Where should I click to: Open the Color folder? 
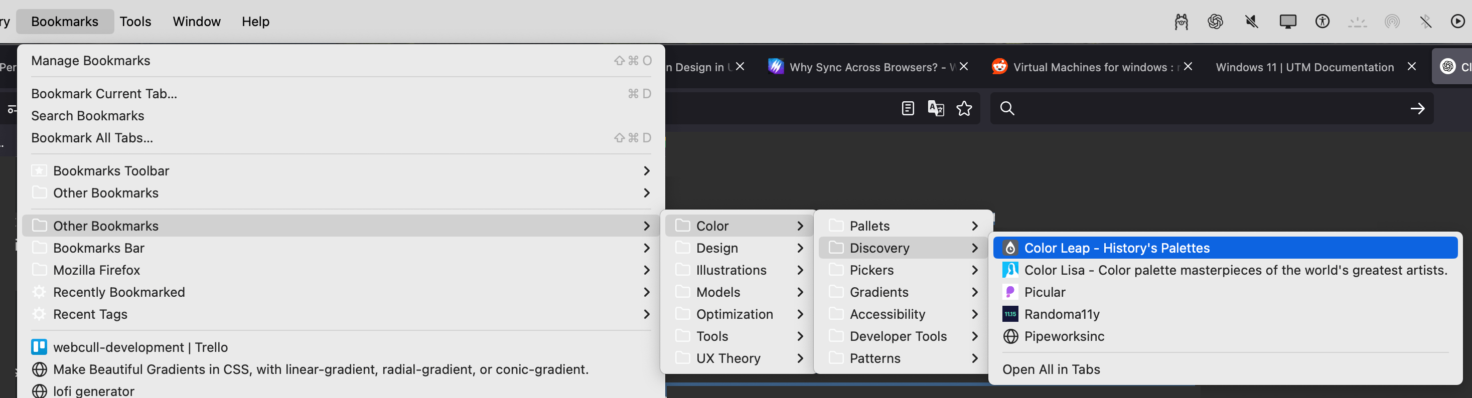739,226
